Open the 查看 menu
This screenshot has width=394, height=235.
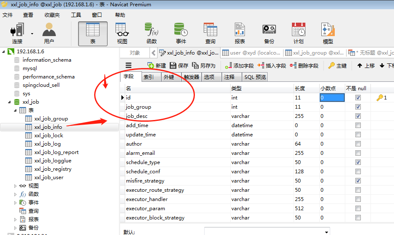coord(28,15)
